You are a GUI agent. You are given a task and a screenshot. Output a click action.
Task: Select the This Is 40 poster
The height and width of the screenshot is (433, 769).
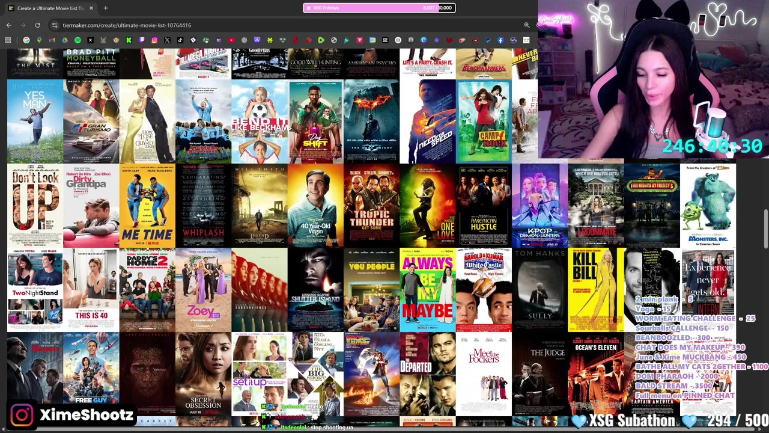91,290
